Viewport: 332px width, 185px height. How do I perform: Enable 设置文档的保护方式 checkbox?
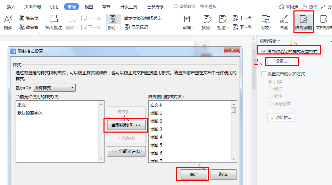pos(264,74)
